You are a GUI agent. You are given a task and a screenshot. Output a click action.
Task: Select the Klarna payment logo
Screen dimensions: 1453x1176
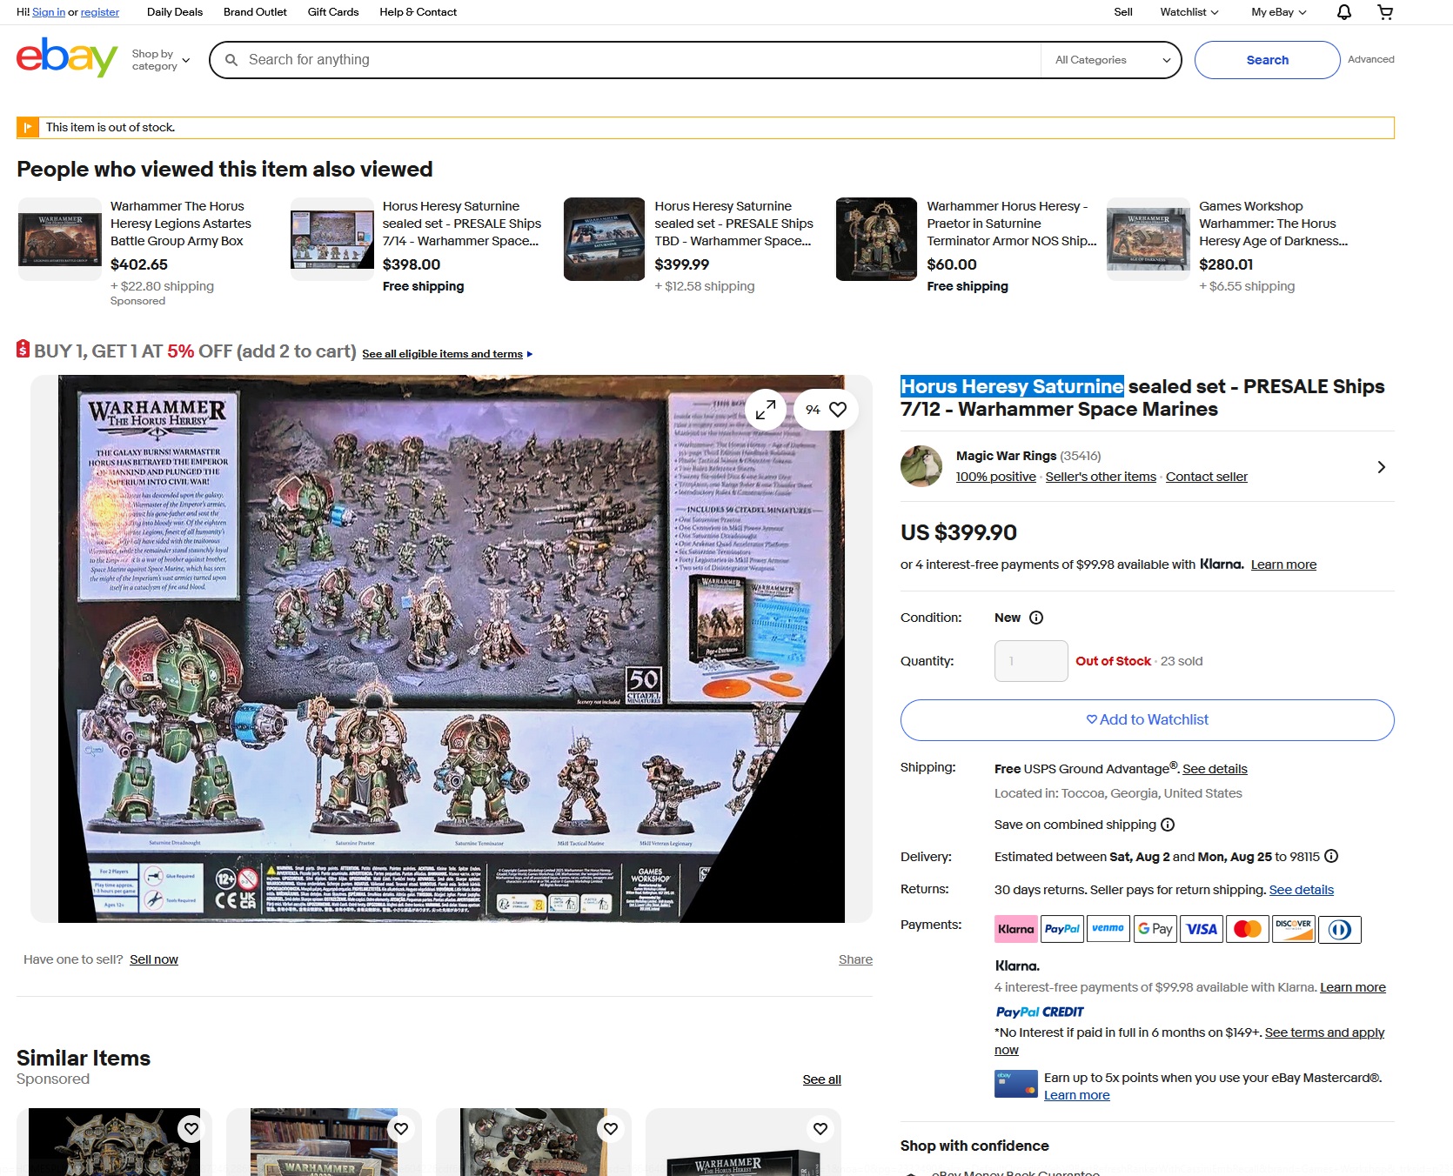(1016, 929)
